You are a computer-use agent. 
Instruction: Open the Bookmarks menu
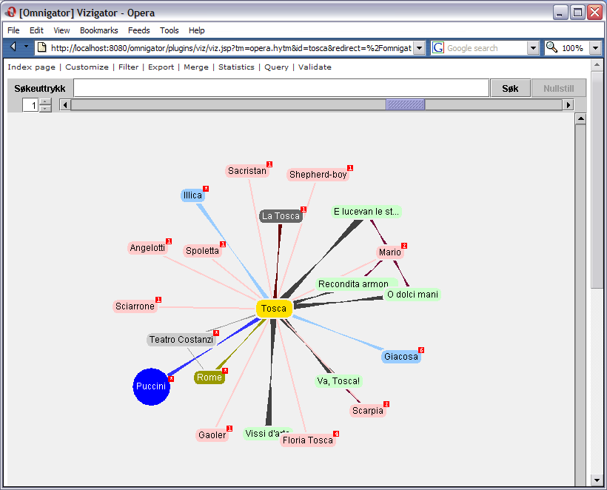click(x=98, y=30)
